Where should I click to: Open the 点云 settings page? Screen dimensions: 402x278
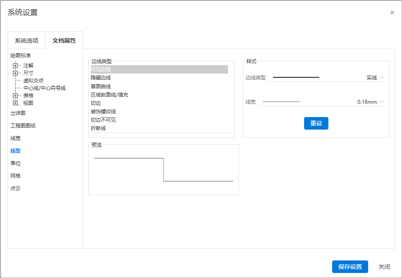pyautogui.click(x=15, y=189)
